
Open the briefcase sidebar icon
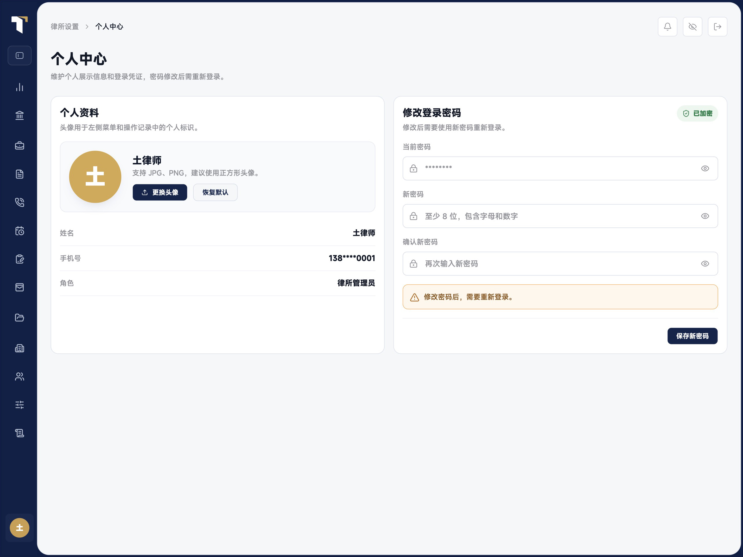(x=20, y=145)
